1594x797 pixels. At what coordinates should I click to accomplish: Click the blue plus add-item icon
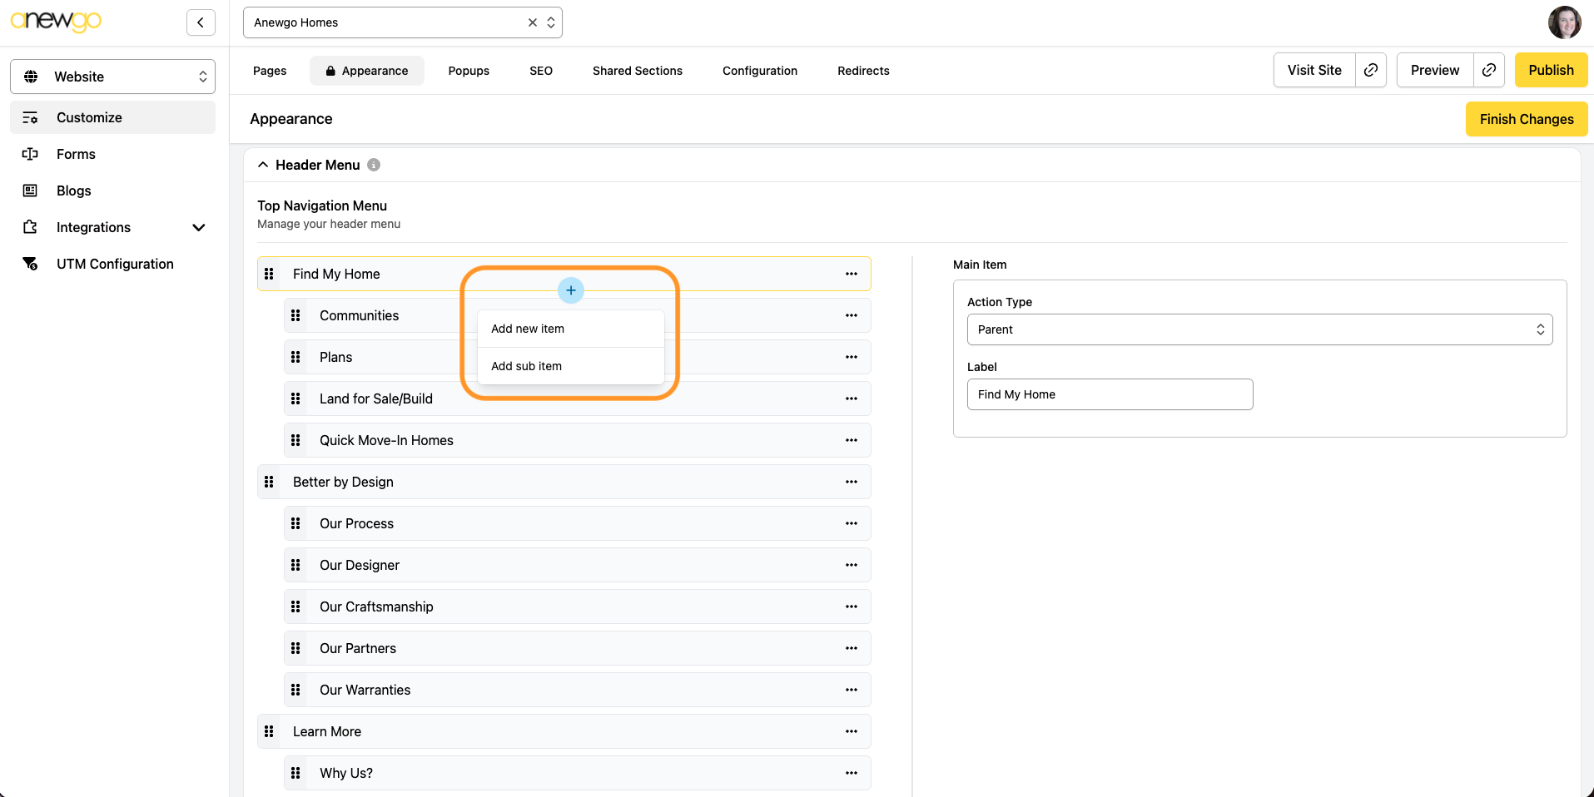click(570, 290)
